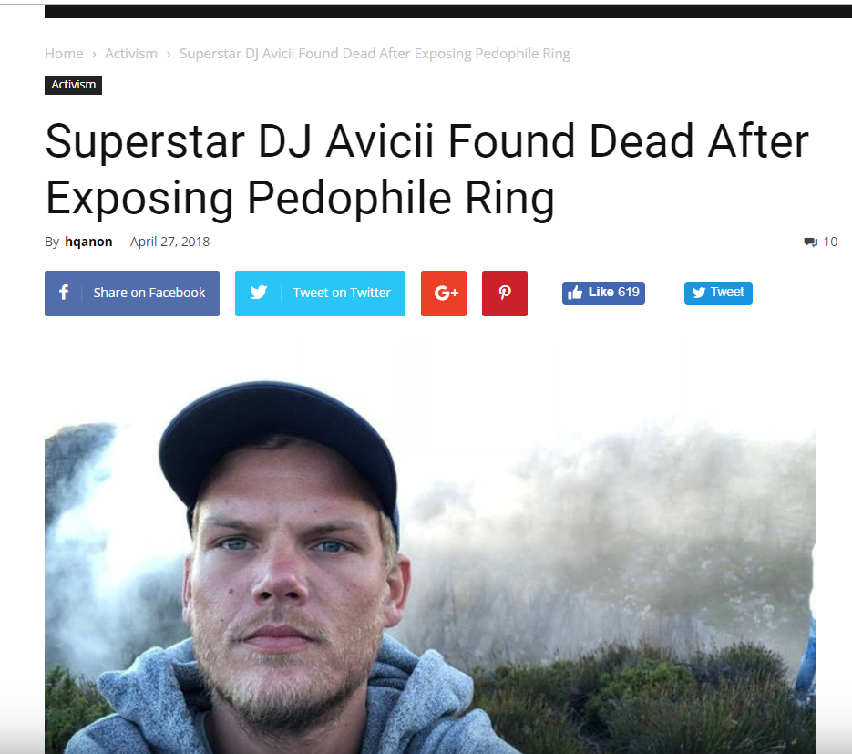Click the April 27, 2018 publish date
The image size is (852, 754).
(x=169, y=242)
